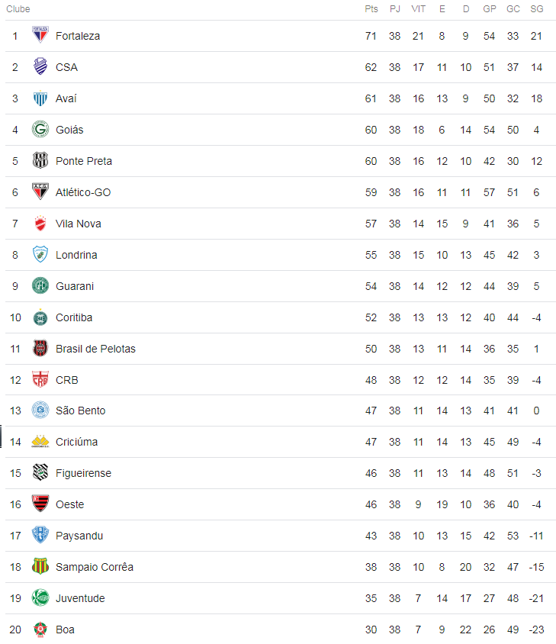Click the Criciúma yellow crest
The width and height of the screenshot is (556, 644).
tap(40, 441)
